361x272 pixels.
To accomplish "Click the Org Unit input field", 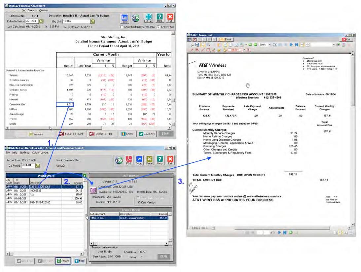I will (76, 21).
